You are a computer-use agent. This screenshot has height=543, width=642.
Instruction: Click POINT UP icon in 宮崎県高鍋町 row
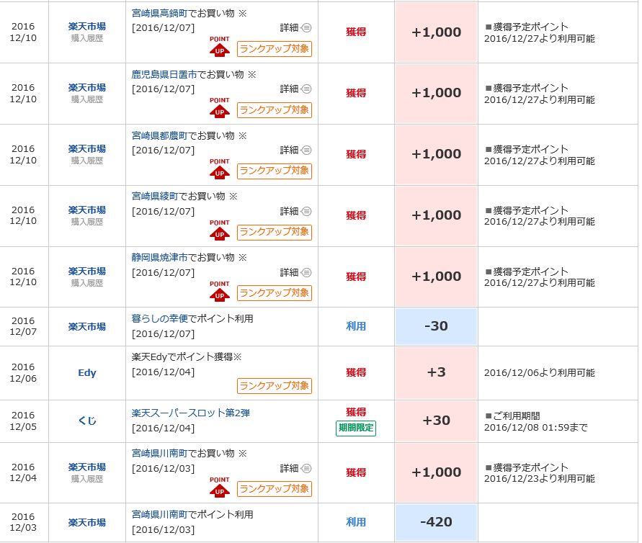click(220, 46)
